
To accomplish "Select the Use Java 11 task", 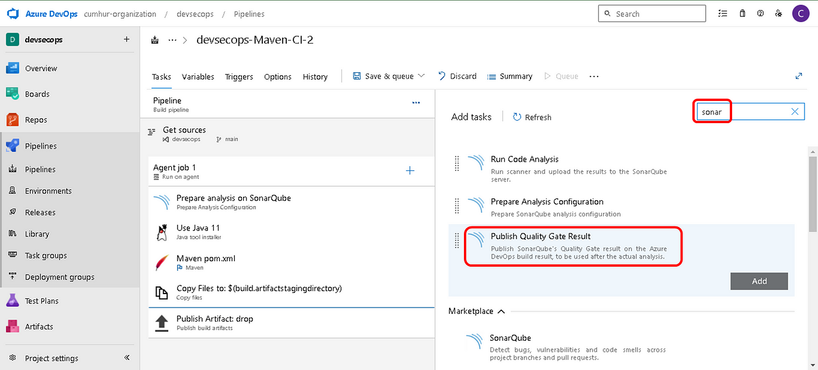I will (292, 232).
